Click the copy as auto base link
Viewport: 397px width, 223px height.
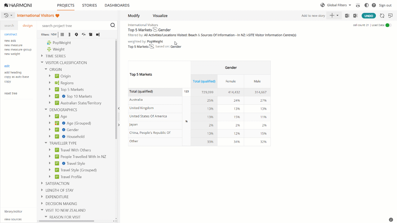[17, 77]
